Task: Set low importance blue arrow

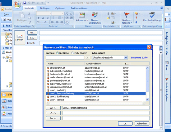Action: (136, 22)
